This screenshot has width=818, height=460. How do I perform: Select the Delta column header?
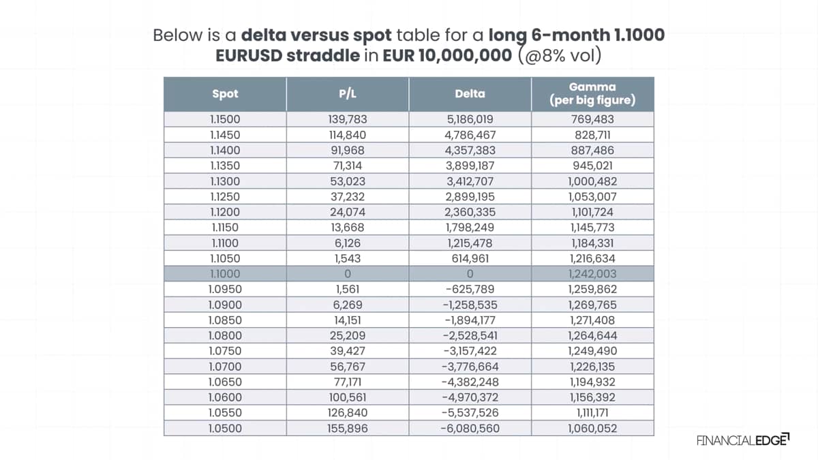click(x=470, y=94)
